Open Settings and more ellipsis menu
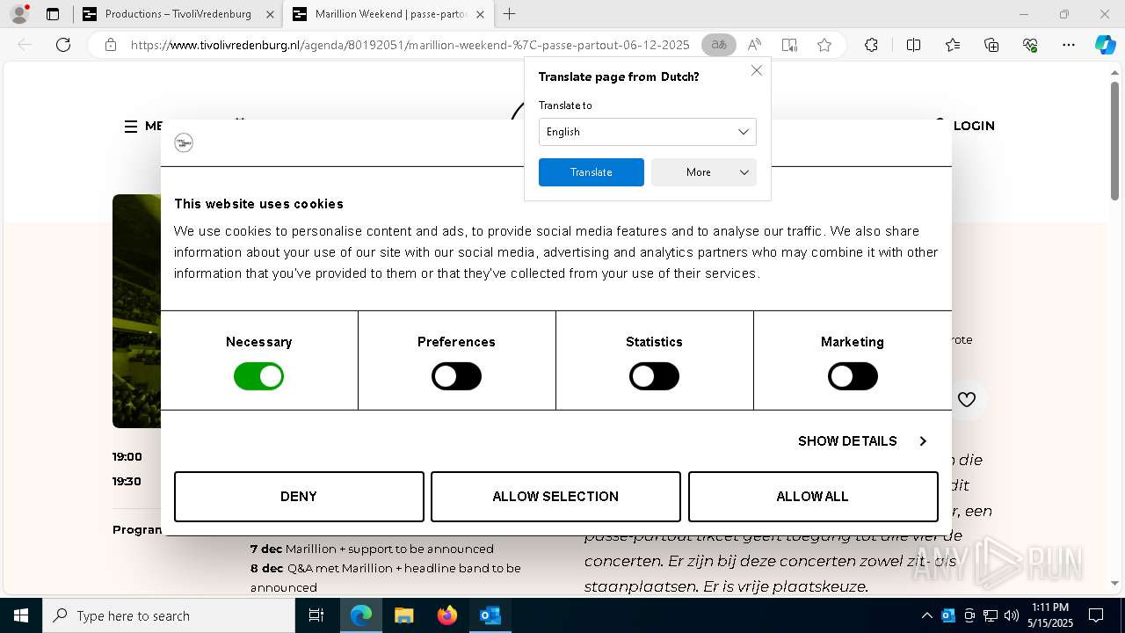The width and height of the screenshot is (1125, 633). point(1069,45)
